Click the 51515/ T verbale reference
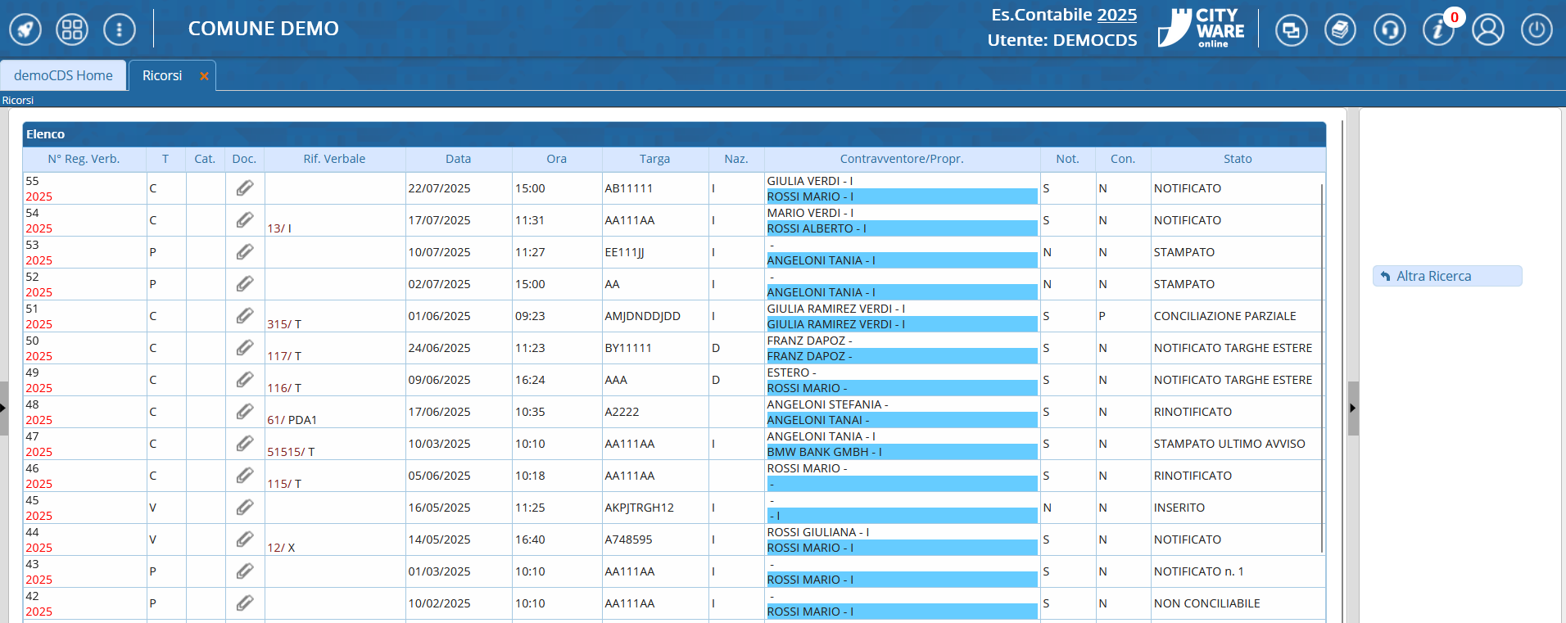 coord(291,452)
